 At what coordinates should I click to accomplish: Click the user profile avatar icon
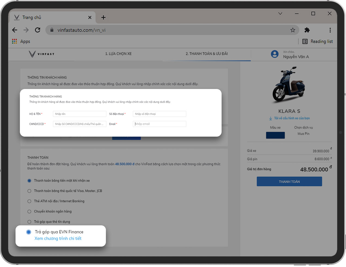[x=275, y=54]
